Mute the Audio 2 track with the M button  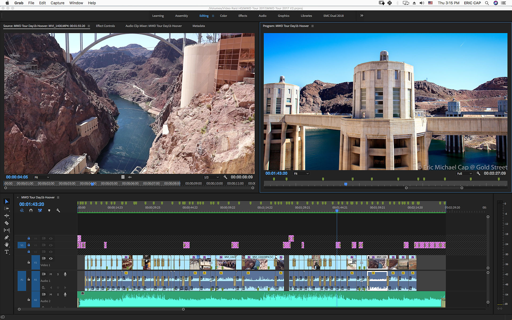51,294
